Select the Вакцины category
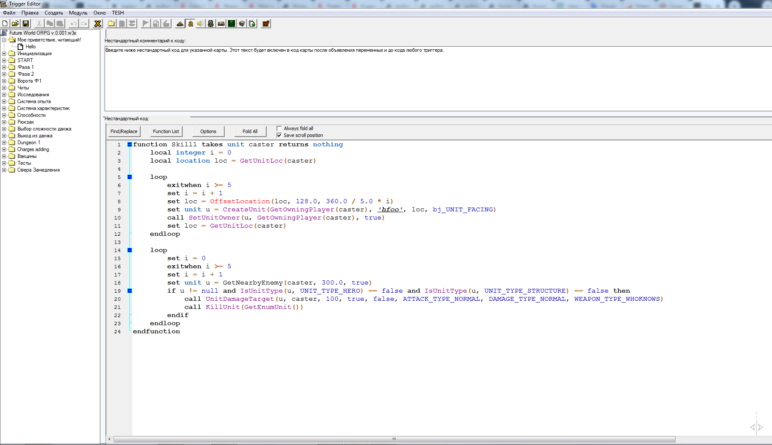 pos(27,156)
